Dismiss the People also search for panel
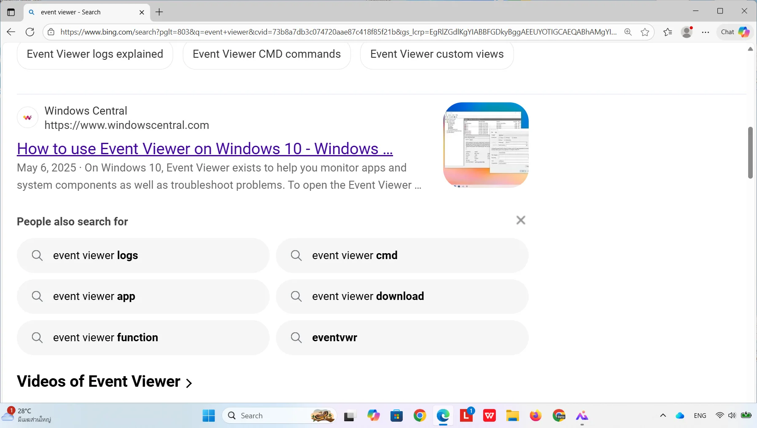The height and width of the screenshot is (428, 757). 521,219
